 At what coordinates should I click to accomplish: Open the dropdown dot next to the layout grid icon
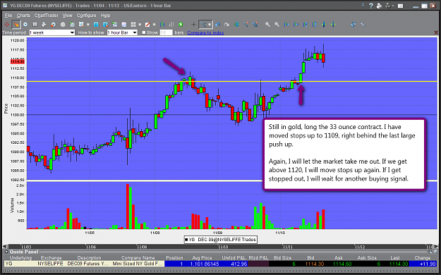140,25
